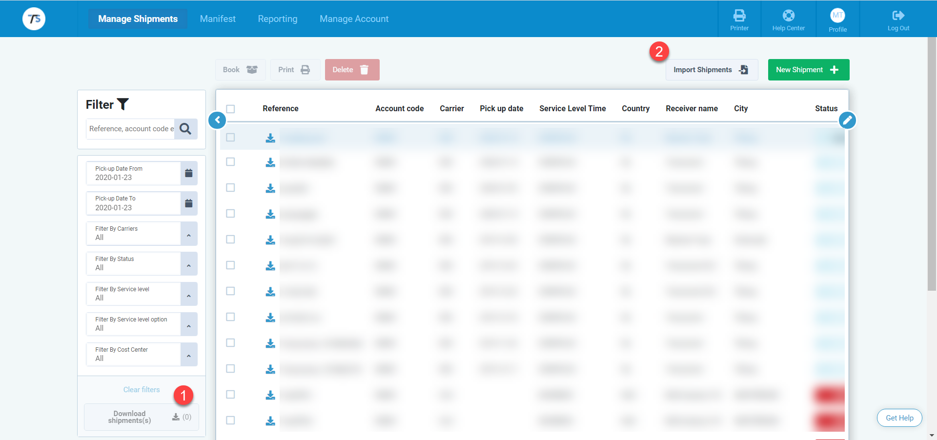Open the Help Center lifebuoy icon
Image resolution: width=937 pixels, height=440 pixels.
click(x=788, y=16)
